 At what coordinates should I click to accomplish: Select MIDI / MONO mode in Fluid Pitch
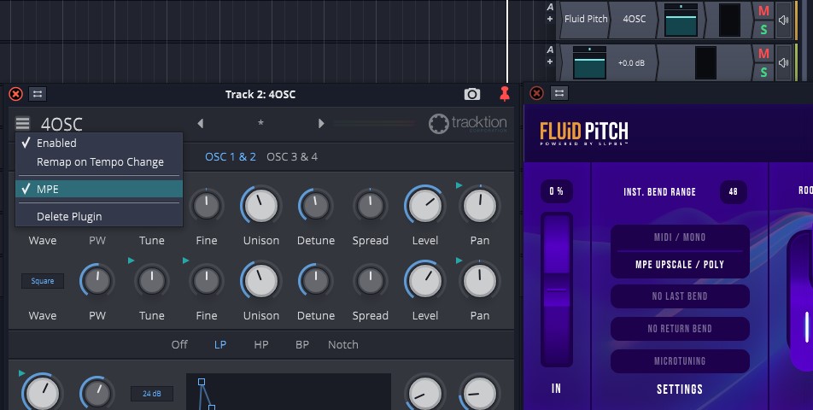[679, 237]
